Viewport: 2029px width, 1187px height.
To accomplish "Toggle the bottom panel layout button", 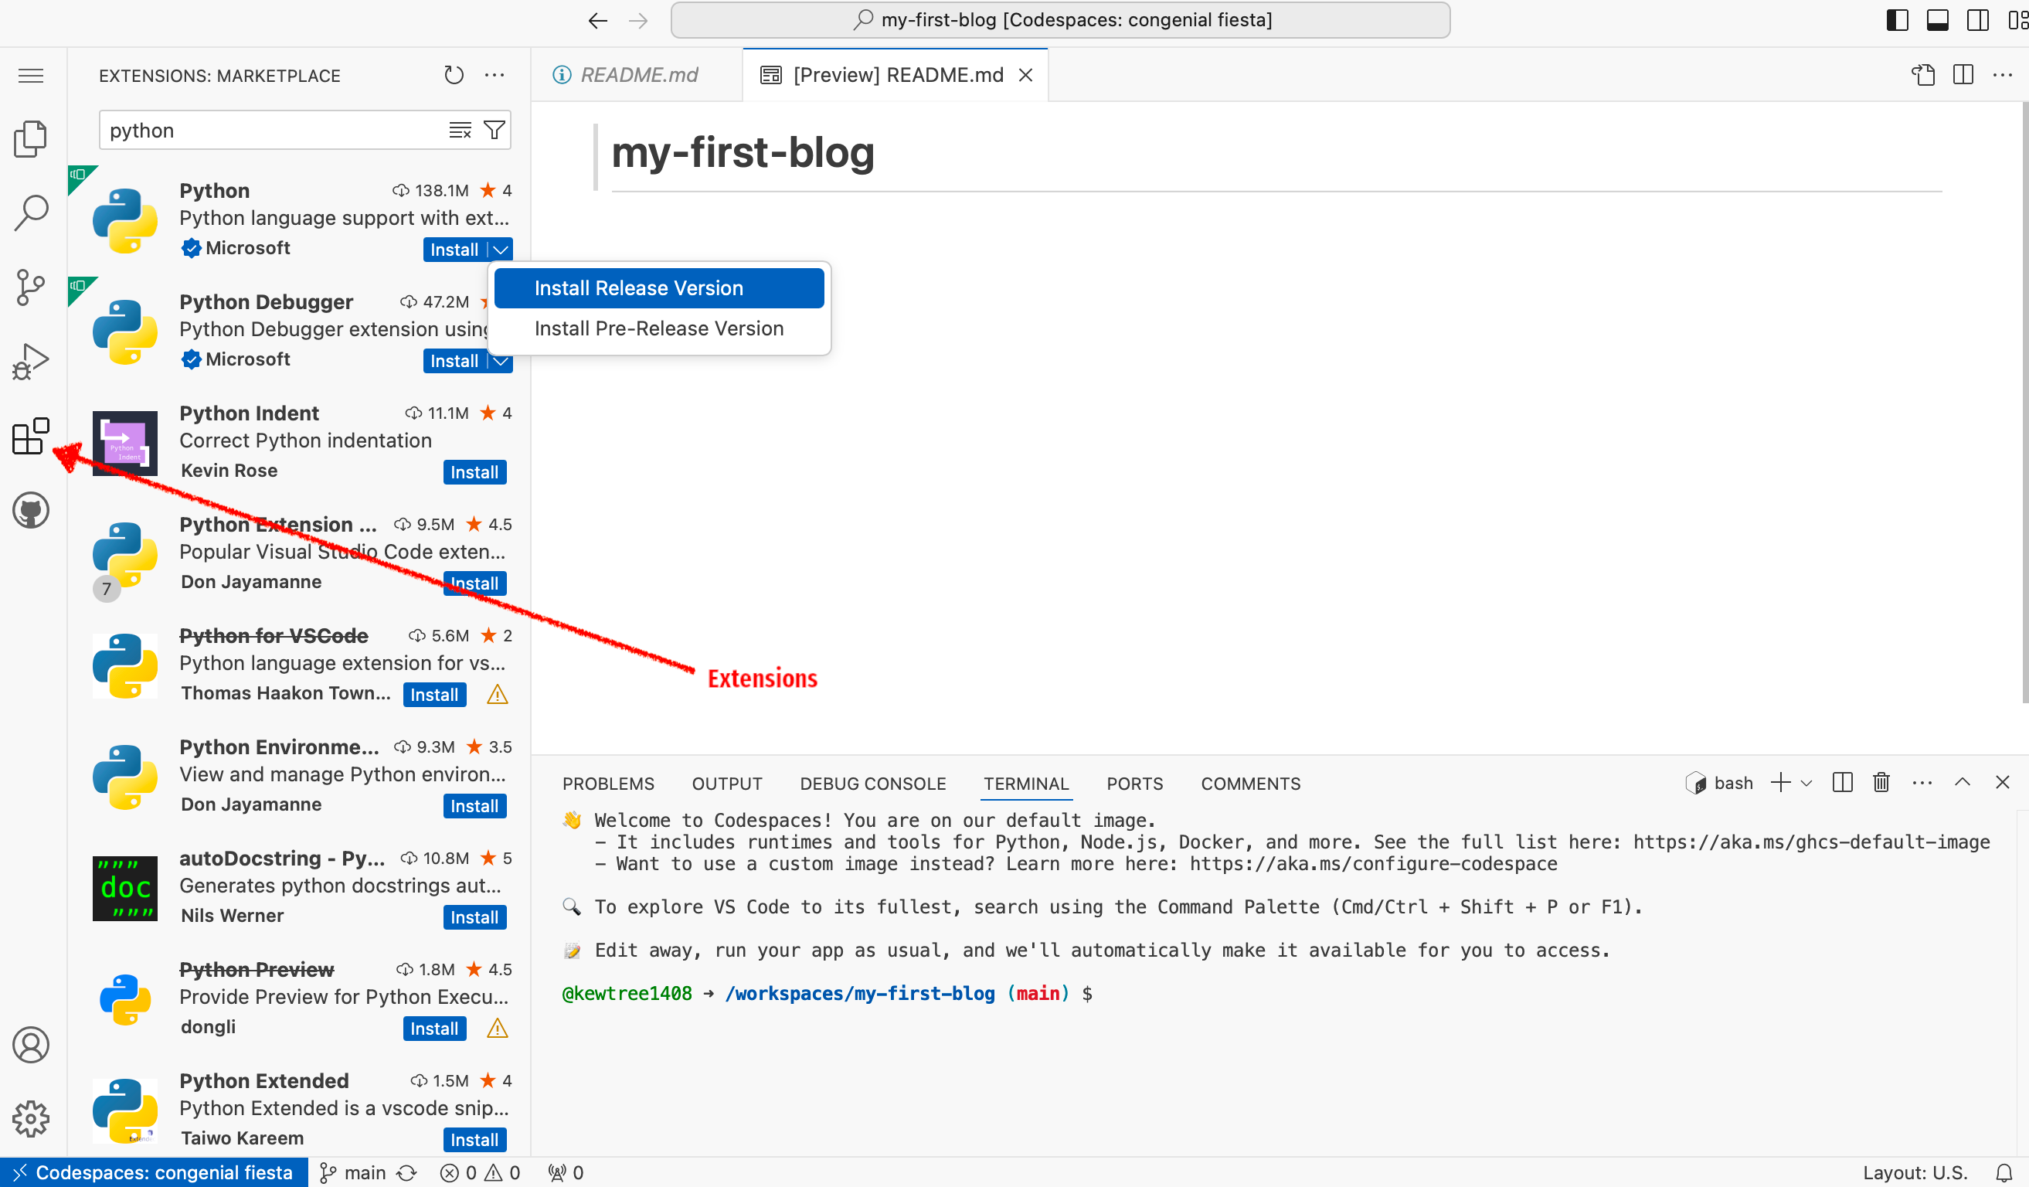I will [1937, 20].
